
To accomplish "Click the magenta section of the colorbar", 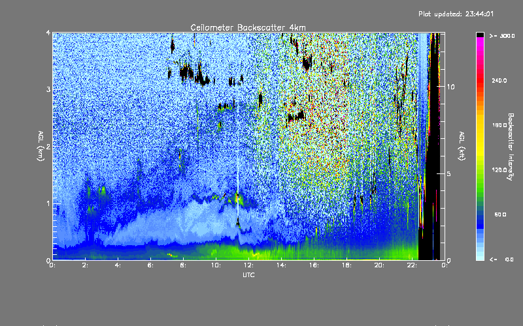I will tap(480, 45).
